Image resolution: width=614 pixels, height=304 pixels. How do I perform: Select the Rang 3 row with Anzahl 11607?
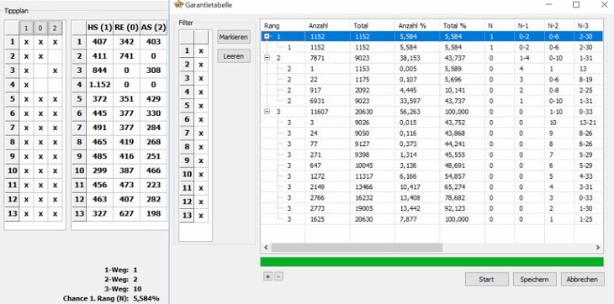(x=432, y=112)
